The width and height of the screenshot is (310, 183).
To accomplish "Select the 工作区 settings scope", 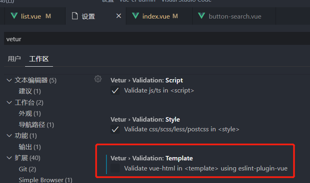I will click(39, 59).
